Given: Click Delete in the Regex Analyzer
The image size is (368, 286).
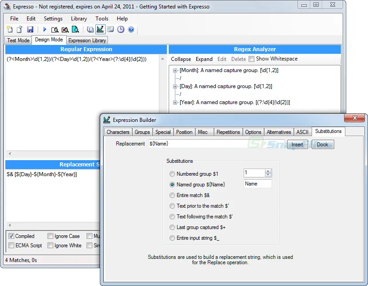Looking at the screenshot, I should tap(238, 59).
